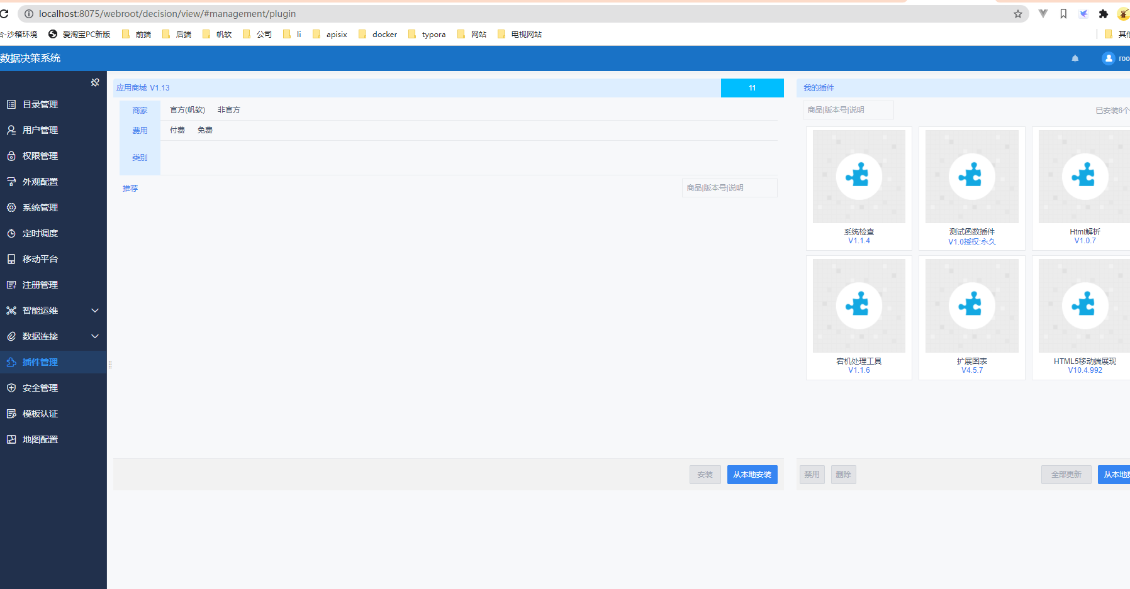Click the 从本地安装 button in 应用商城

(752, 475)
